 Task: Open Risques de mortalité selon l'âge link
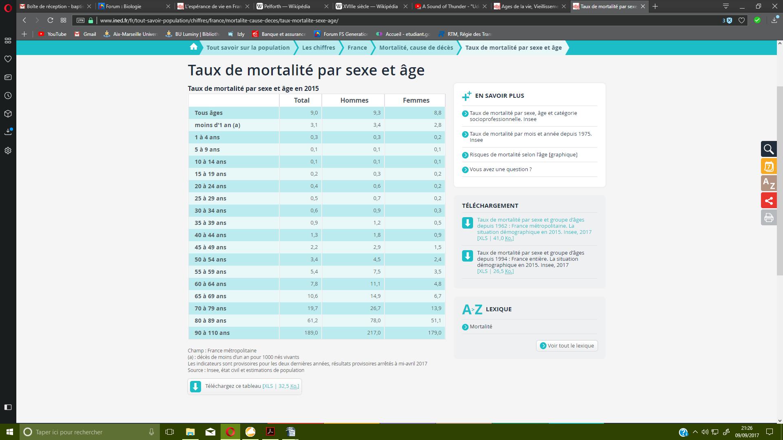coord(523,154)
